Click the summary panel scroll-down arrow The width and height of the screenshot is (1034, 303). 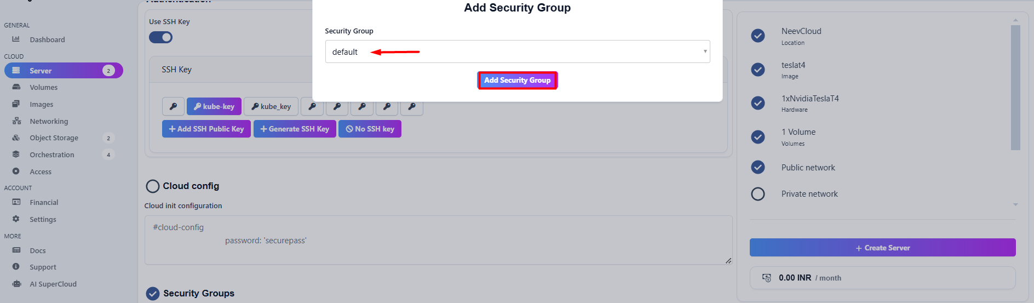1015,205
